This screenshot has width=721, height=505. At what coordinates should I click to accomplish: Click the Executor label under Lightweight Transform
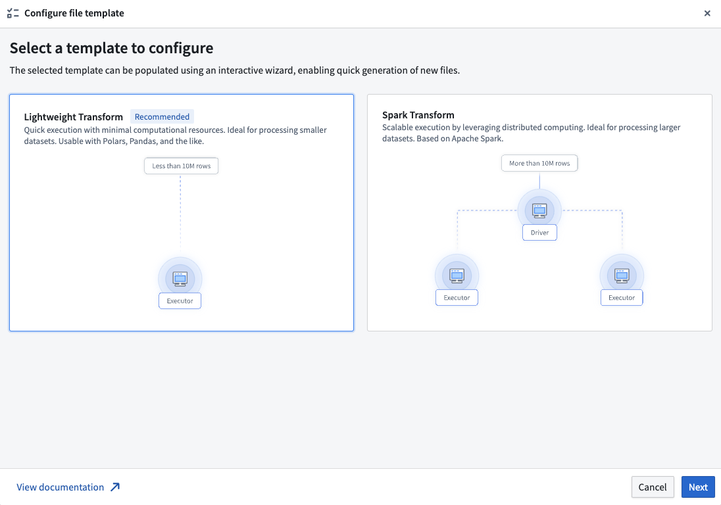[x=180, y=301]
